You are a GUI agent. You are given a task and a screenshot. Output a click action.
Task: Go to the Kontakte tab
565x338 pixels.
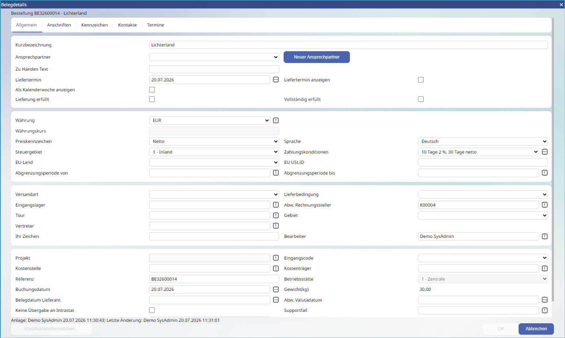pyautogui.click(x=127, y=25)
